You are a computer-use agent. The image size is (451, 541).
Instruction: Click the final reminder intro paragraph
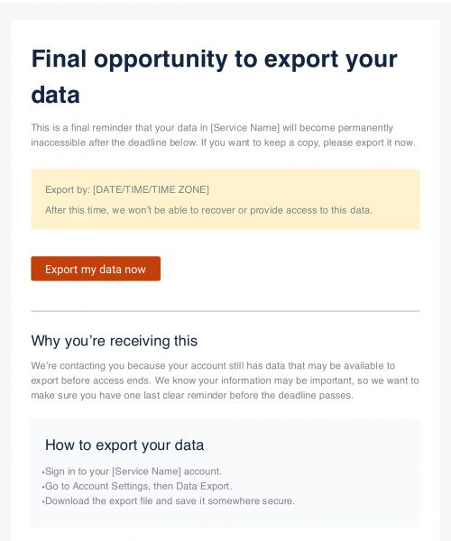224,135
